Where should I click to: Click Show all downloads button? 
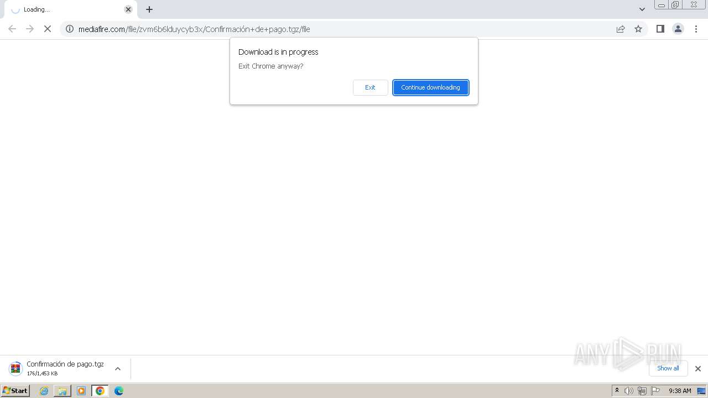[x=668, y=368]
